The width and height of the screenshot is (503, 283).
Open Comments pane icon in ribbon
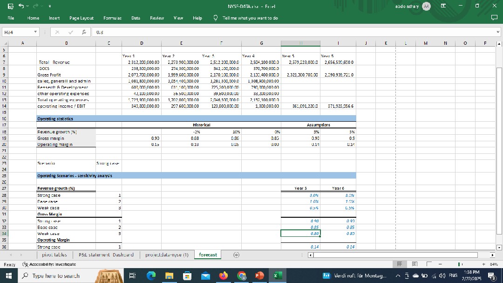(495, 18)
